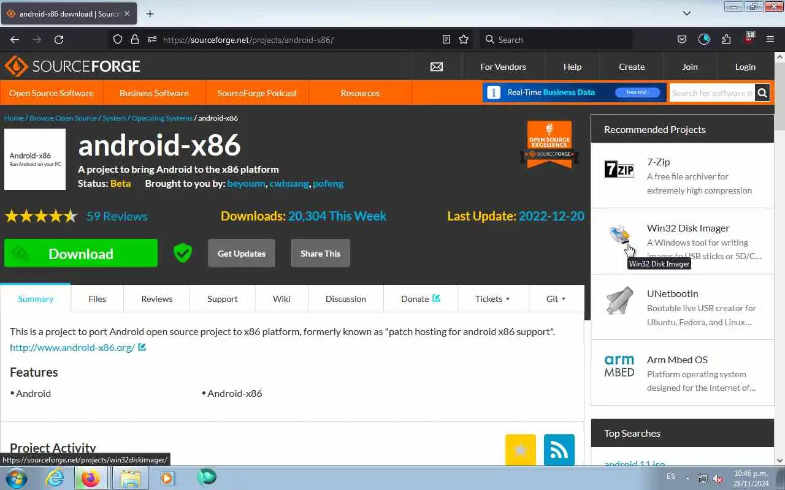Open media player from taskbar
The height and width of the screenshot is (490, 785).
pos(167,478)
